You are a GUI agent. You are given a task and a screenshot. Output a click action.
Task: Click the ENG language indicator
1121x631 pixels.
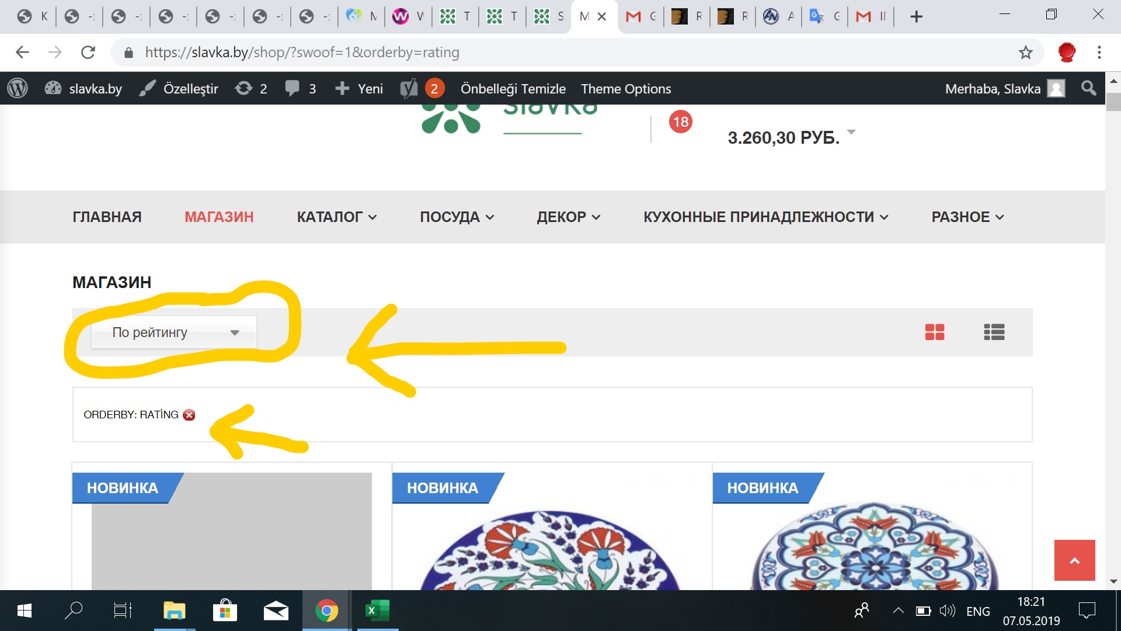tap(978, 611)
